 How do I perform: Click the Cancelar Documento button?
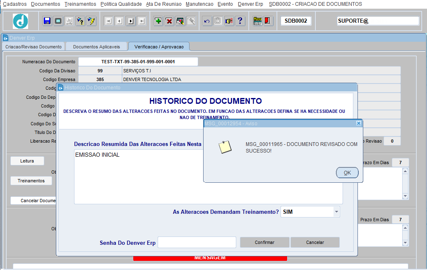(33, 201)
